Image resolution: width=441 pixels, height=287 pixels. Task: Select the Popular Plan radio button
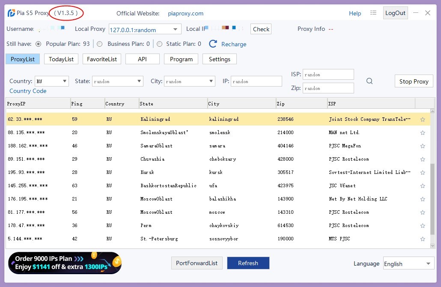point(39,44)
